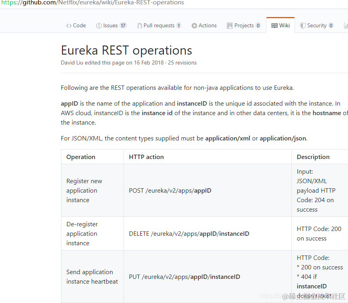Click the Projects board icon
This screenshot has height=303, width=348.
230,26
